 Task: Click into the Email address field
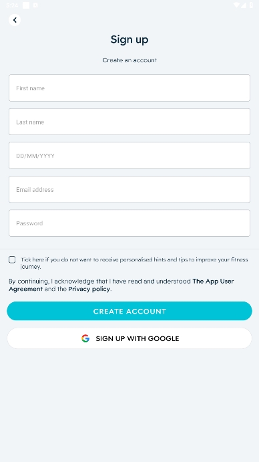point(129,189)
